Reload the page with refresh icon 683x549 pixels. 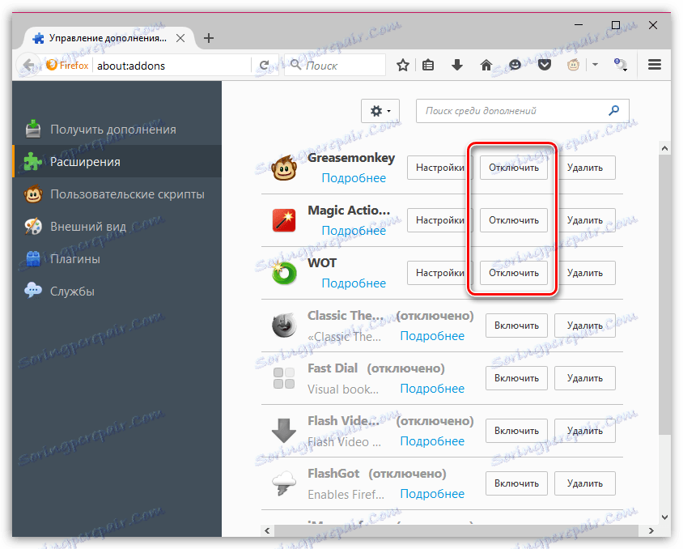[264, 66]
